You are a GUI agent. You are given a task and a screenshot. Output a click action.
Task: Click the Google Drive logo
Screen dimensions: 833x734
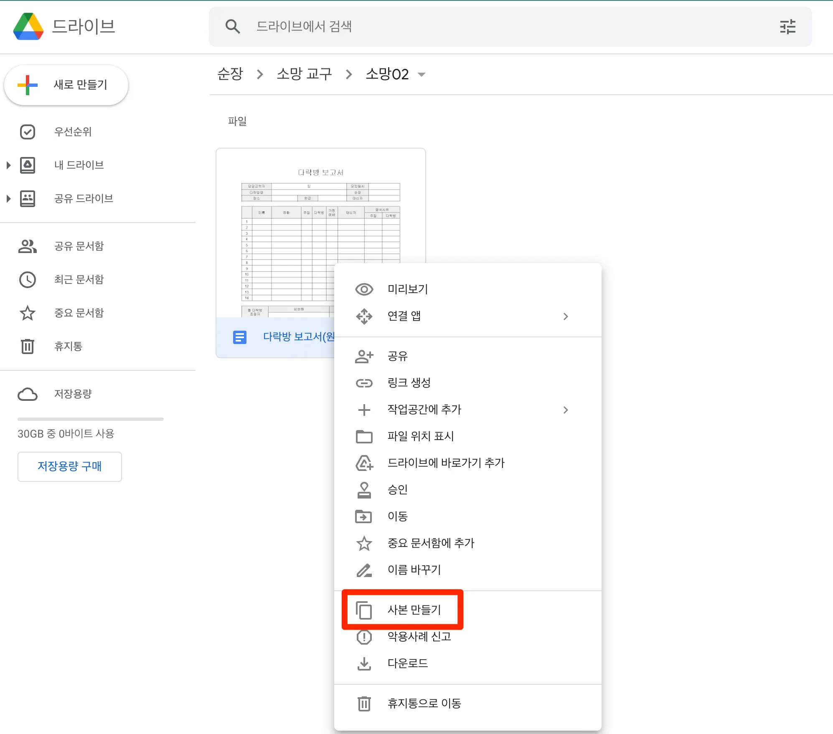tap(28, 26)
